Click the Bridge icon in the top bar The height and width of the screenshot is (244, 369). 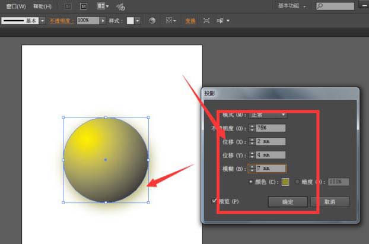point(68,6)
